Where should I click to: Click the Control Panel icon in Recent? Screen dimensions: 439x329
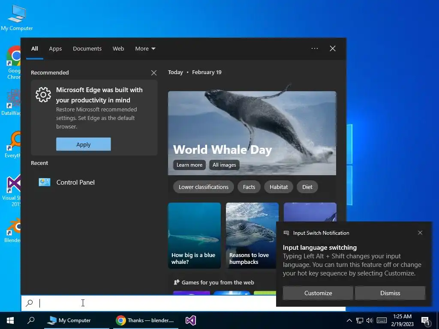[45, 182]
